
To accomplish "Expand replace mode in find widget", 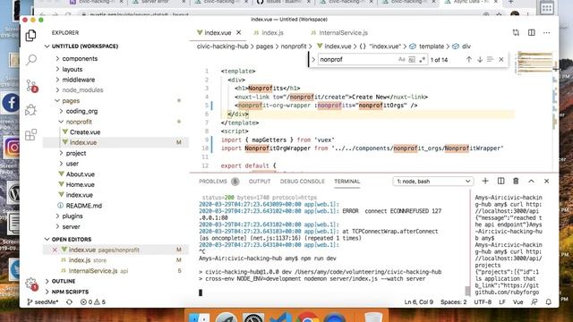I will (x=313, y=60).
